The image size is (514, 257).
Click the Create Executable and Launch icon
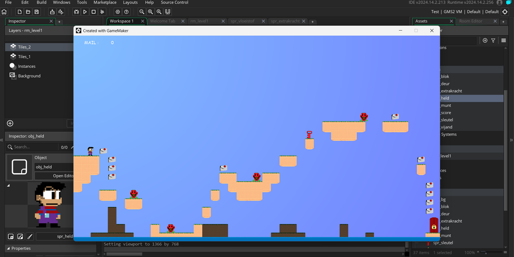point(61,12)
